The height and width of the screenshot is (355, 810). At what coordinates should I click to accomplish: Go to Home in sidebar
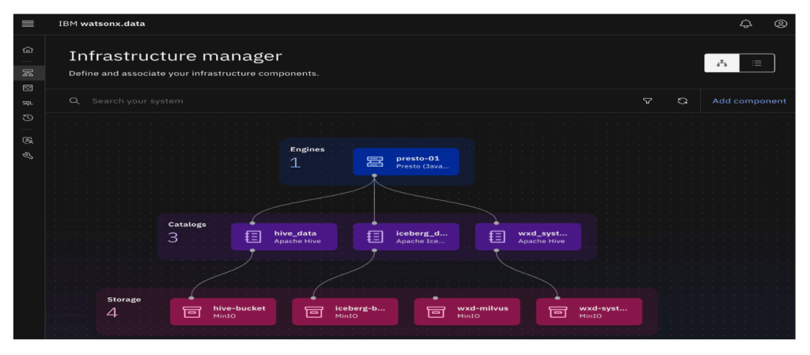[x=28, y=50]
